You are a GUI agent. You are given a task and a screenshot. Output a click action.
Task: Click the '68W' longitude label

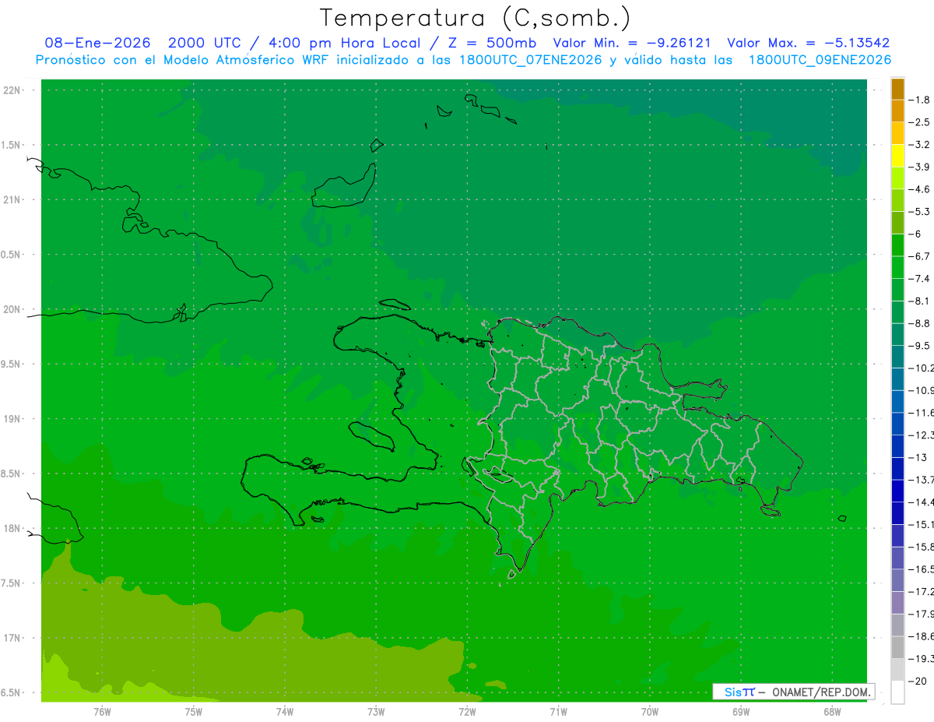click(x=832, y=712)
